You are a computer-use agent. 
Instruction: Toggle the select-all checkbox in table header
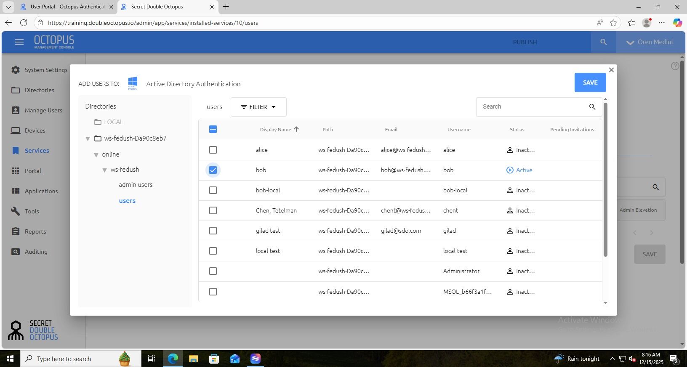213,129
